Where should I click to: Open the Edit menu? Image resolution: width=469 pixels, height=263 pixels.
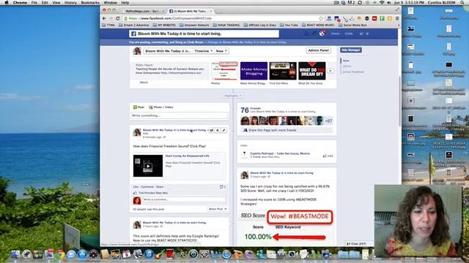click(x=45, y=2)
